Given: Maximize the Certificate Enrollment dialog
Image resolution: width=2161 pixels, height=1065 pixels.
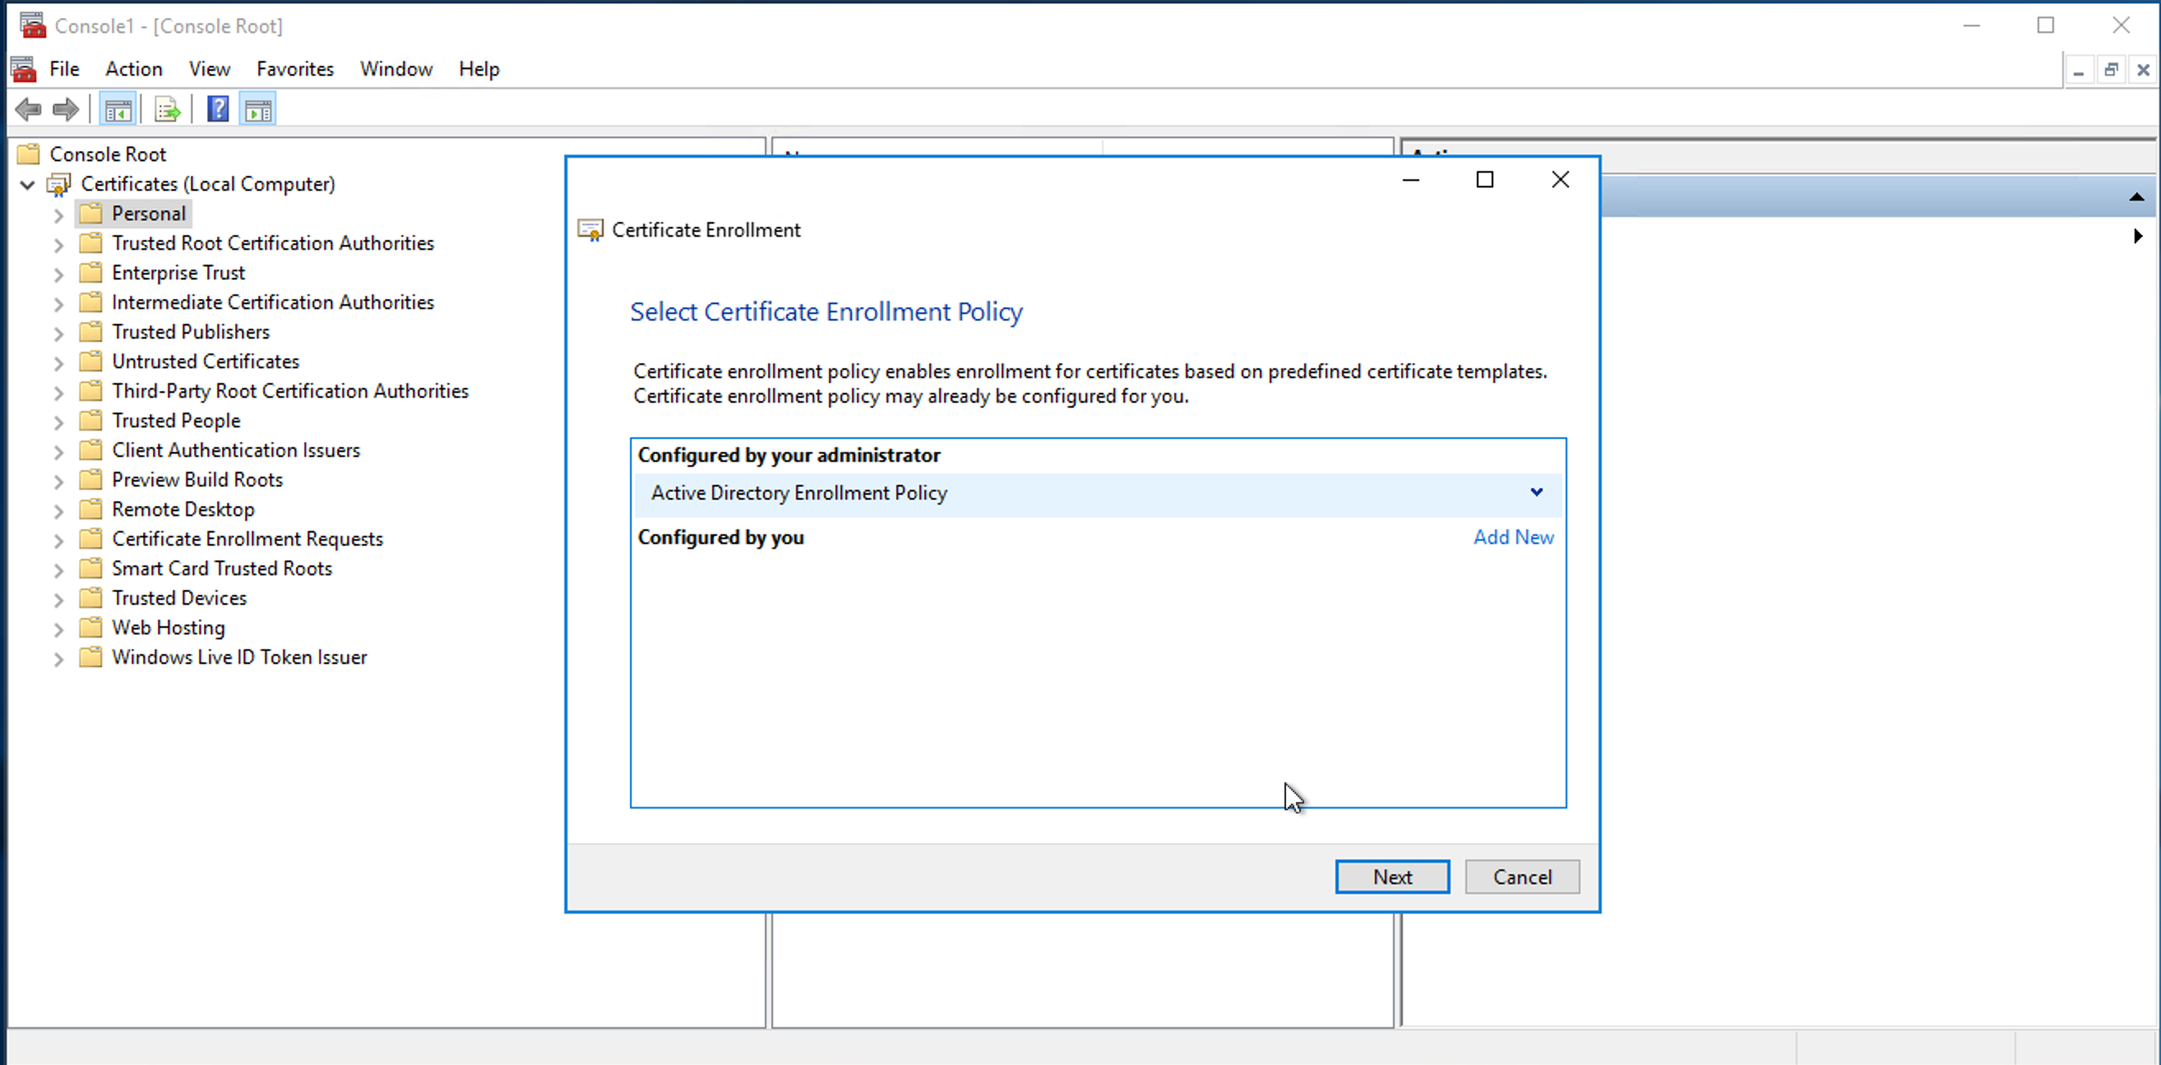Looking at the screenshot, I should coord(1485,179).
